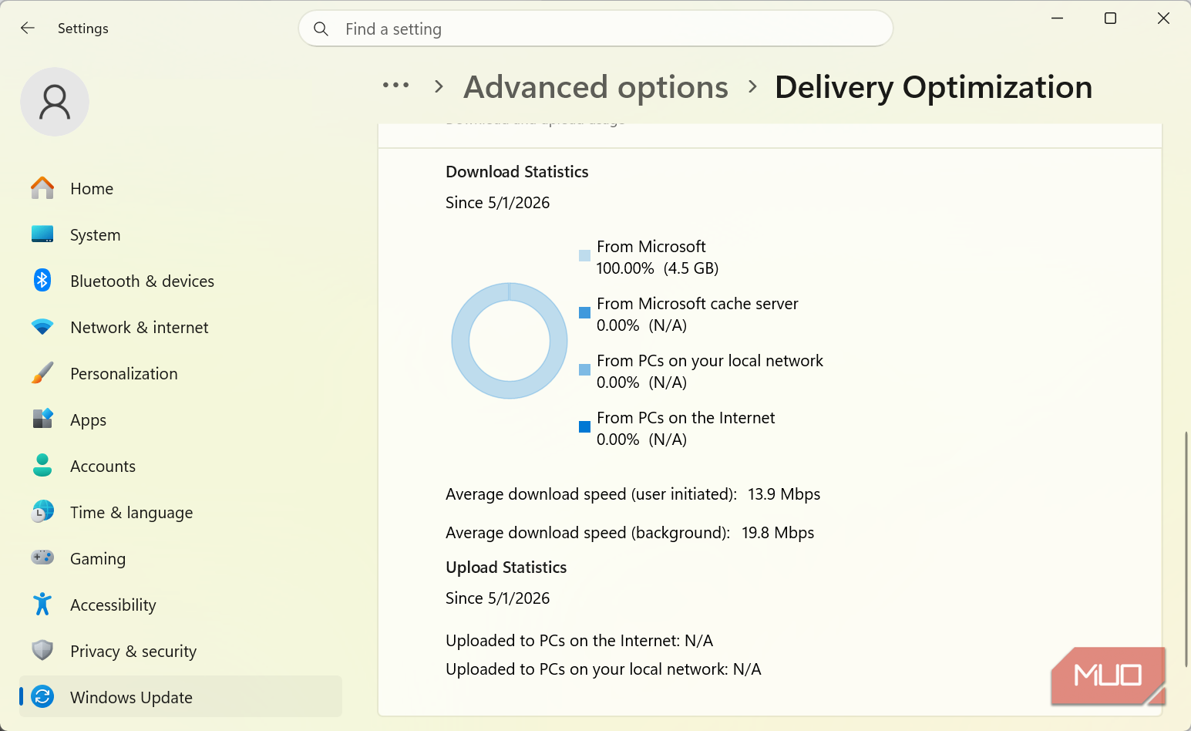Go to System settings
This screenshot has height=731, width=1191.
pyautogui.click(x=180, y=234)
